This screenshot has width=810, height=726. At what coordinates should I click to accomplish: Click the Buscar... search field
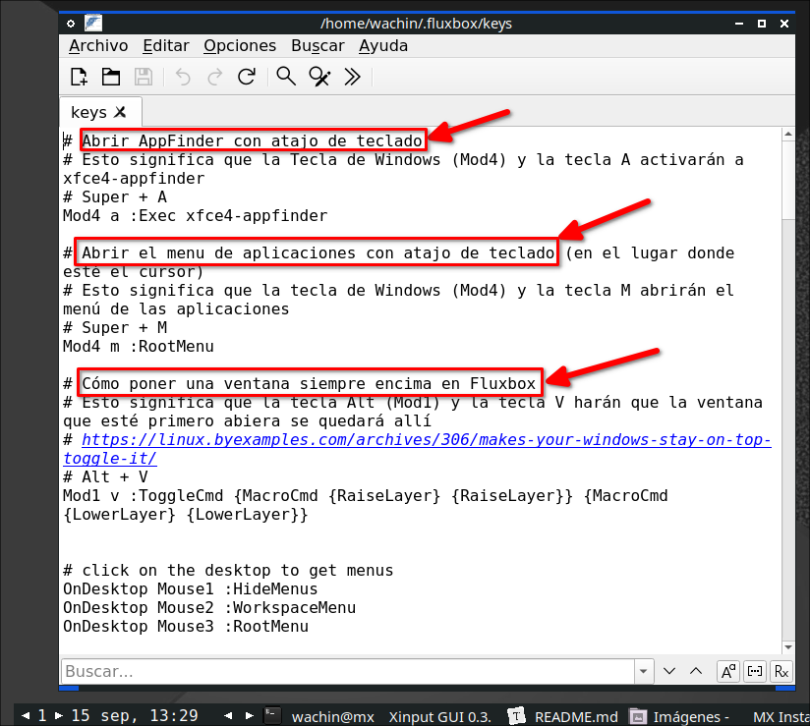pos(348,671)
